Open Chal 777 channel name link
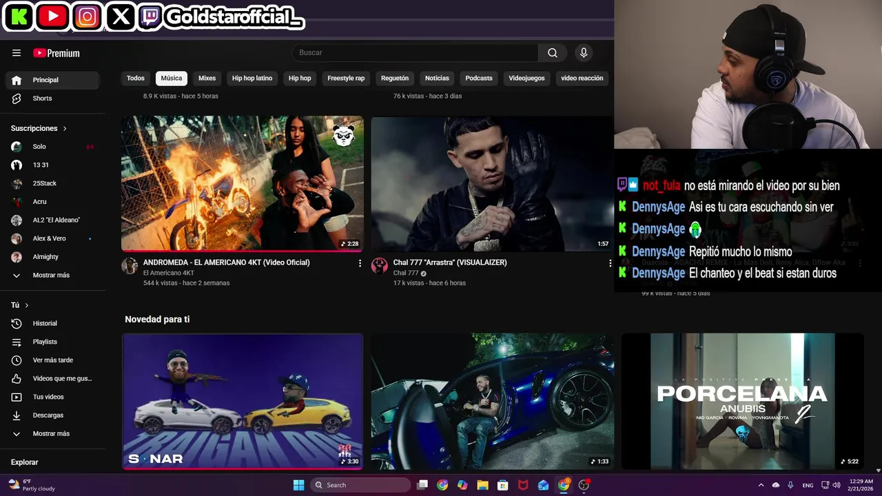This screenshot has width=882, height=496. (x=406, y=273)
